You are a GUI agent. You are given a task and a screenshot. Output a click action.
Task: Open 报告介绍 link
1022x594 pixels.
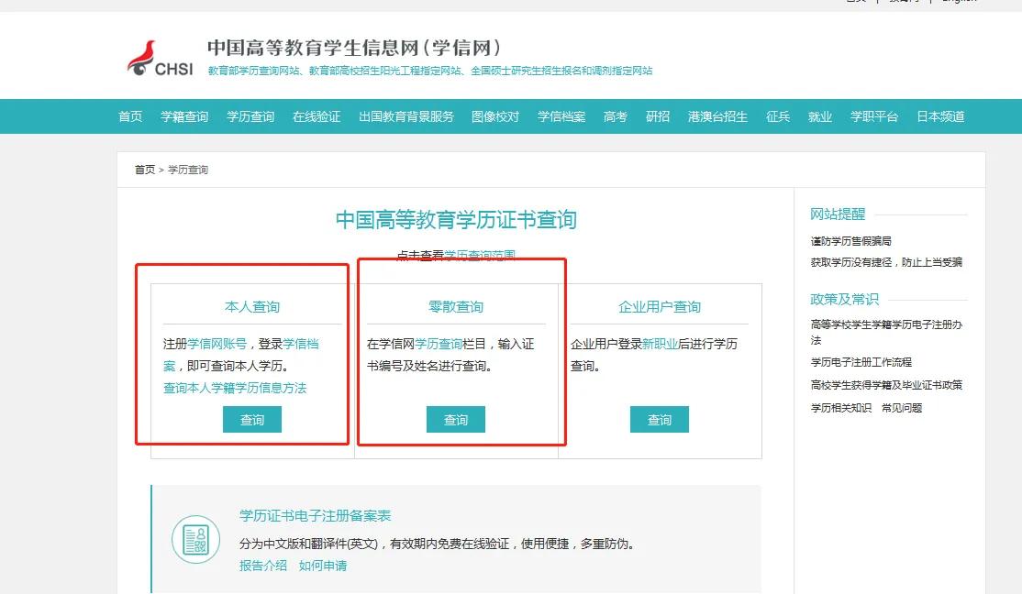pos(263,566)
